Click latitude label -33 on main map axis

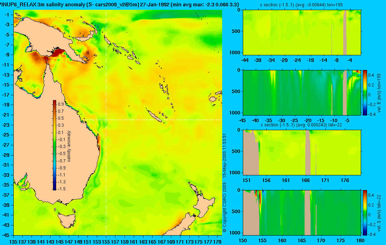point(6,175)
